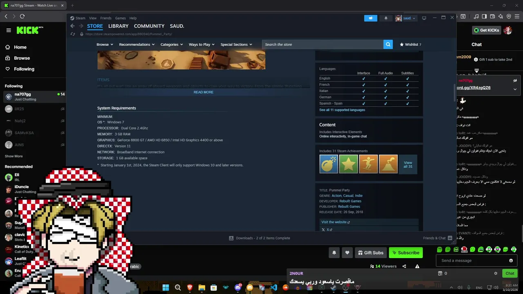The image size is (523, 294).
Task: Open the Wishlist 7 button
Action: 410,45
